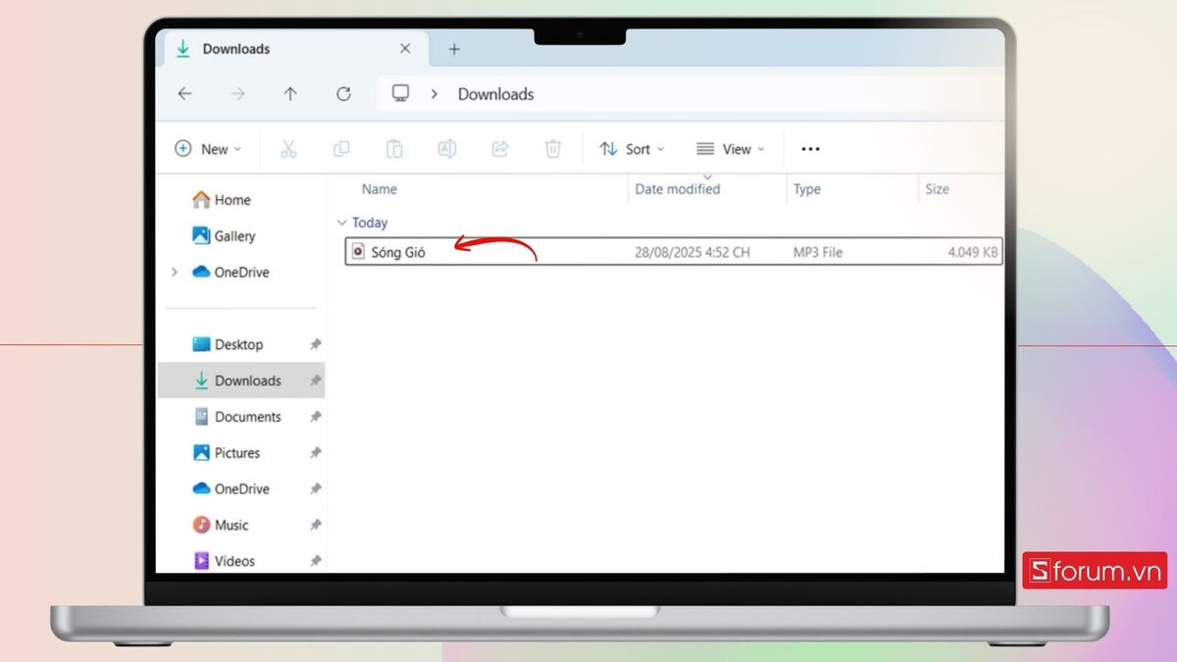
Task: Click the Share icon in toolbar
Action: click(x=500, y=149)
